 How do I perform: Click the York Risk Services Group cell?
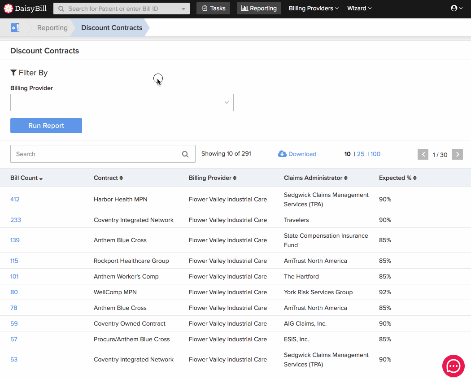point(318,292)
